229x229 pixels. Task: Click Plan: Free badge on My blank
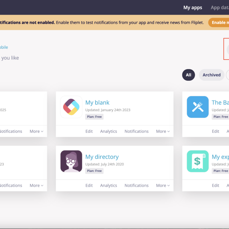pyautogui.click(x=94, y=117)
